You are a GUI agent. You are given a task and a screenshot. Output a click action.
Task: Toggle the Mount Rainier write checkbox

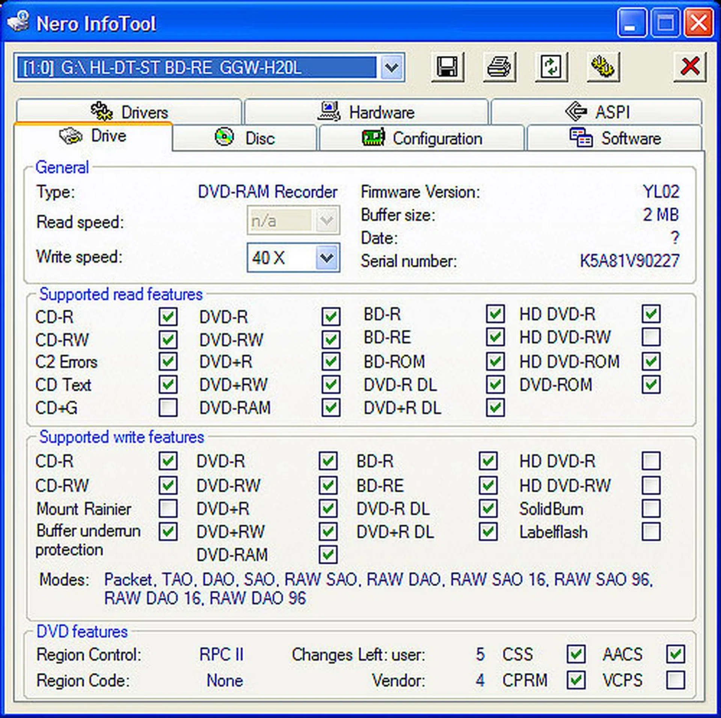click(168, 508)
